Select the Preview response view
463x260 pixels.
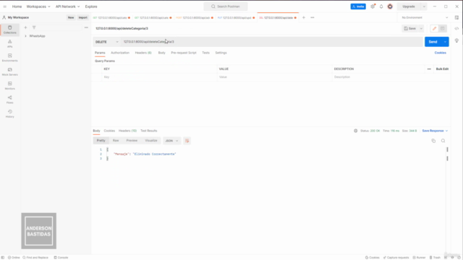(x=132, y=141)
